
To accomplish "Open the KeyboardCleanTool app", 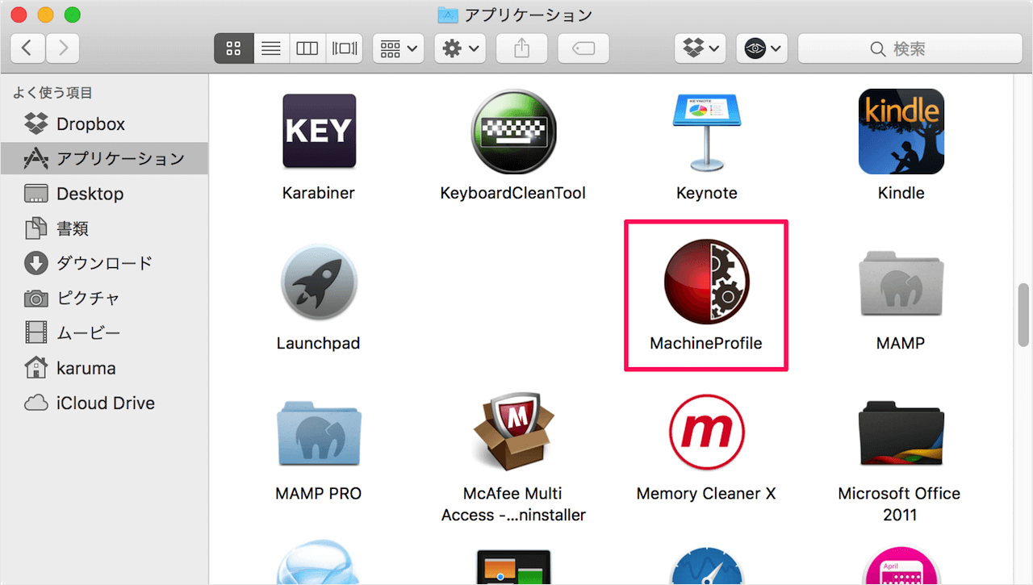I will pyautogui.click(x=512, y=131).
